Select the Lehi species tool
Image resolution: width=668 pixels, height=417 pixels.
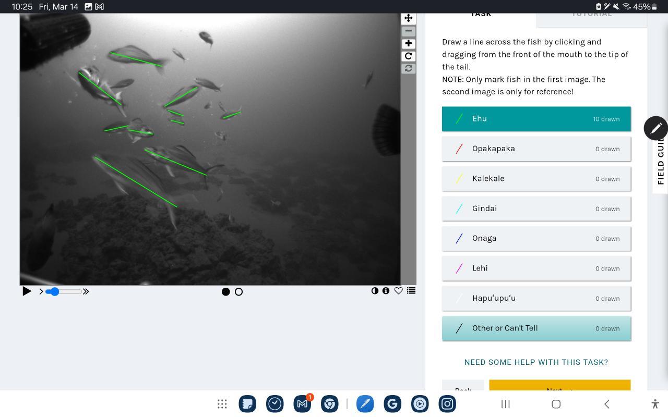tap(536, 268)
